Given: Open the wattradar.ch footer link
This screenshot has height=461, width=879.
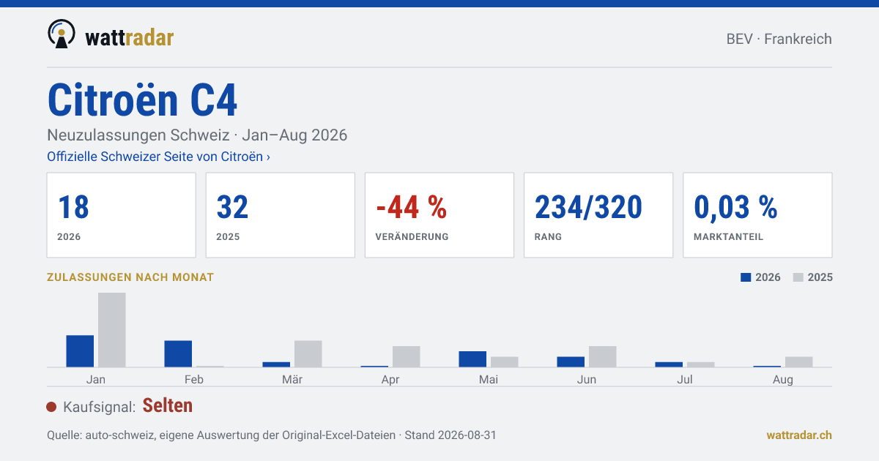Looking at the screenshot, I should [799, 435].
